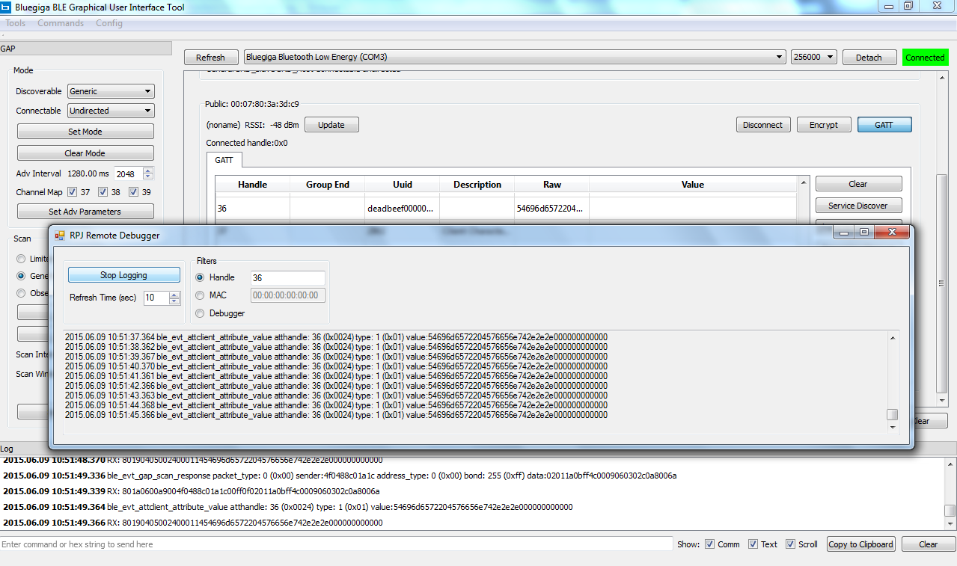Viewport: 957px width, 566px height.
Task: Click Set Adv Parameters button
Action: click(x=85, y=212)
